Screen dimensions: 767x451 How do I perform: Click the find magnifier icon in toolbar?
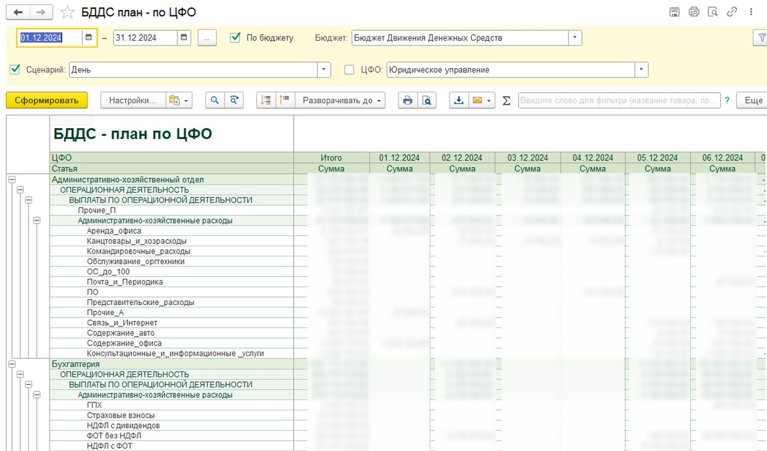[x=215, y=101]
